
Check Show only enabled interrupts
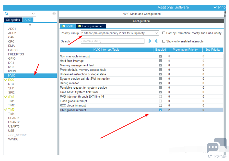(x=164, y=41)
